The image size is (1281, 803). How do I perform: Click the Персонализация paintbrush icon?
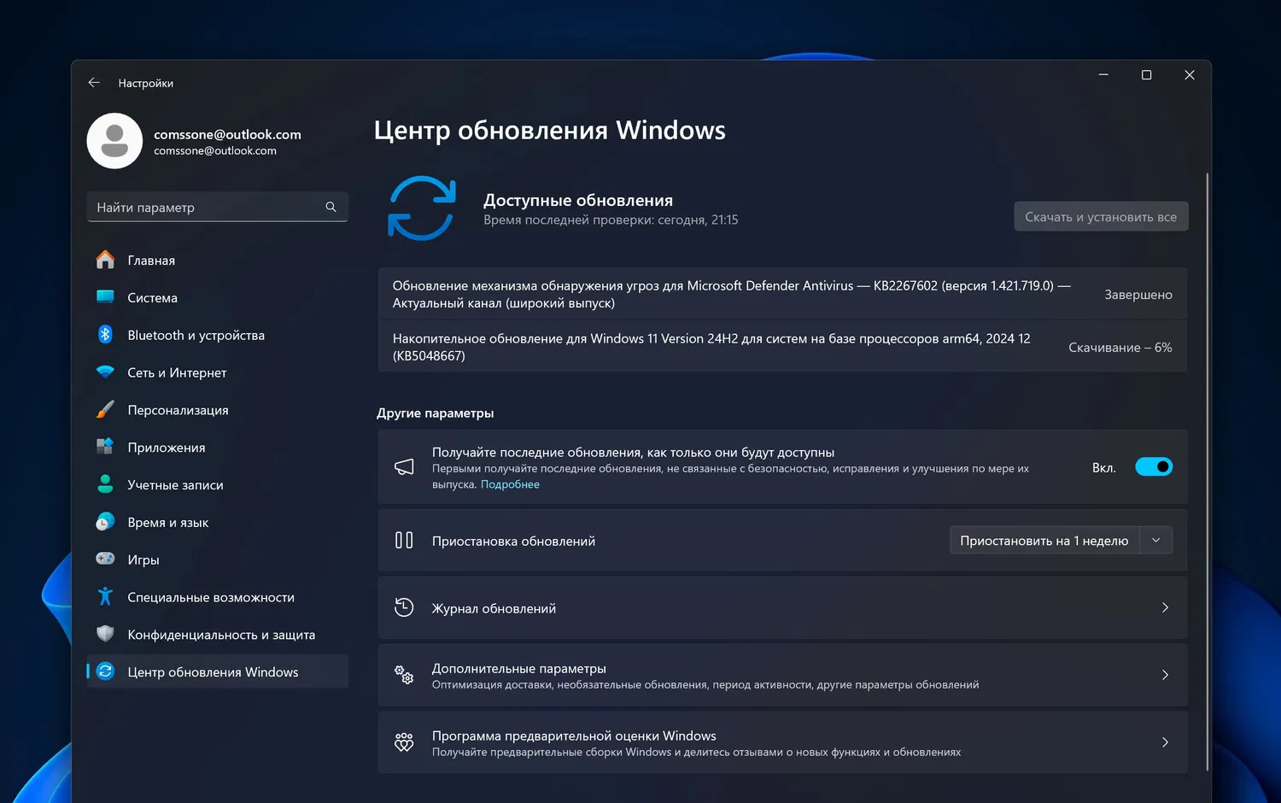click(x=105, y=410)
